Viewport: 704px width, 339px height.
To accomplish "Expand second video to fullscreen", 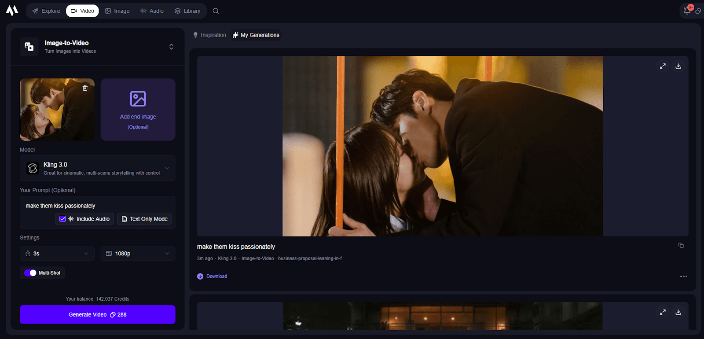I will tap(663, 312).
